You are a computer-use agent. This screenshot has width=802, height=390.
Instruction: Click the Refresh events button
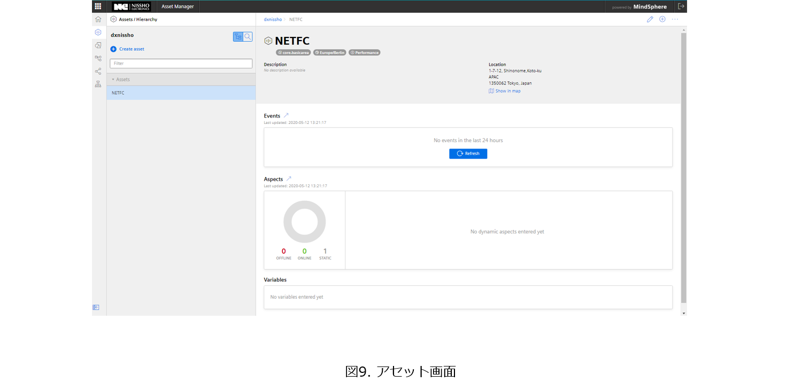tap(468, 153)
